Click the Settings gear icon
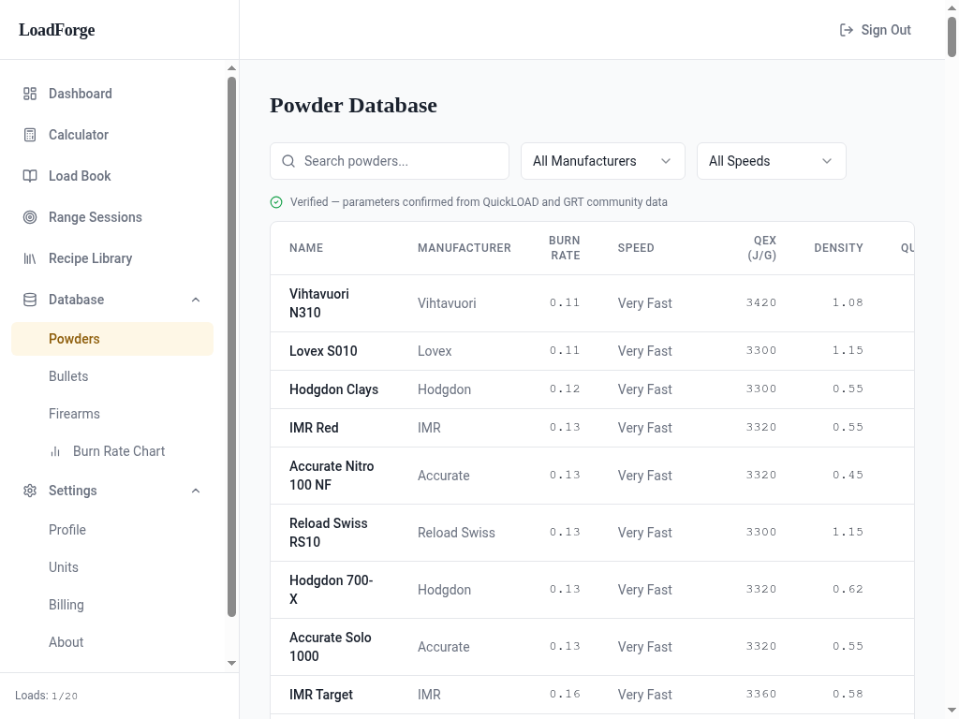959x719 pixels. [x=30, y=491]
